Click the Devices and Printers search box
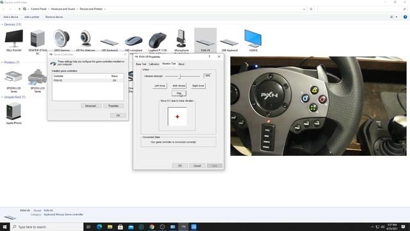 click(x=362, y=9)
